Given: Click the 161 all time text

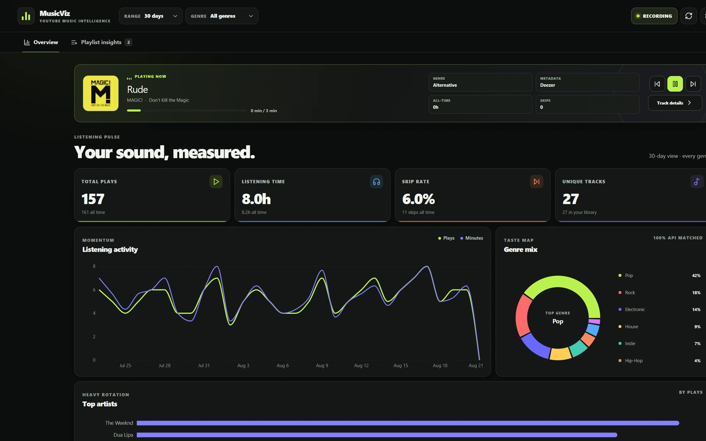Looking at the screenshot, I should click(93, 212).
